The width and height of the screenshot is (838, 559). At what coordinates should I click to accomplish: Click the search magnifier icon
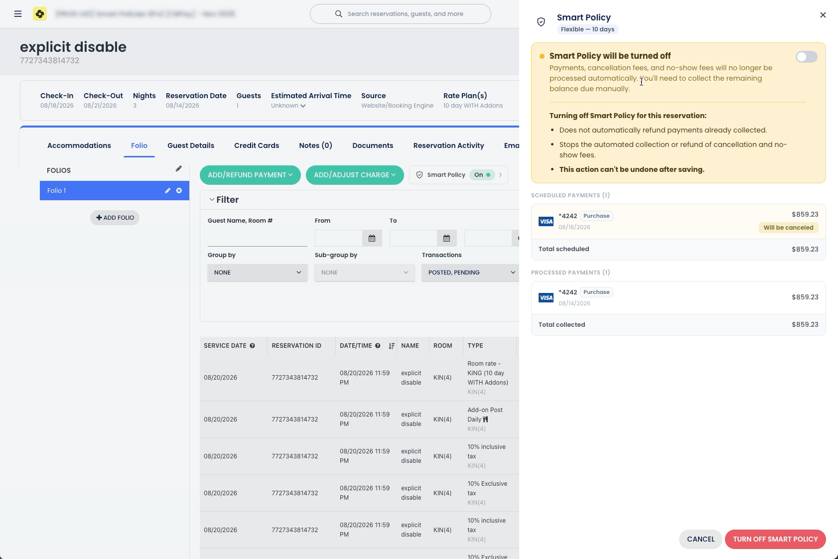(x=339, y=14)
